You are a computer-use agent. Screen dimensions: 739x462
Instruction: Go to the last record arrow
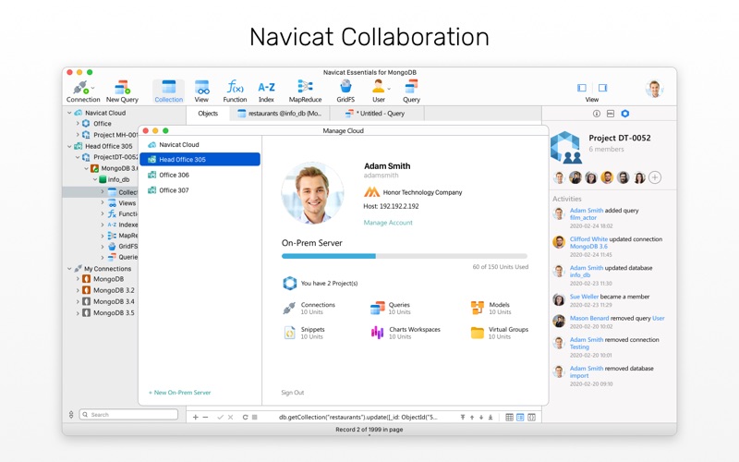point(491,418)
